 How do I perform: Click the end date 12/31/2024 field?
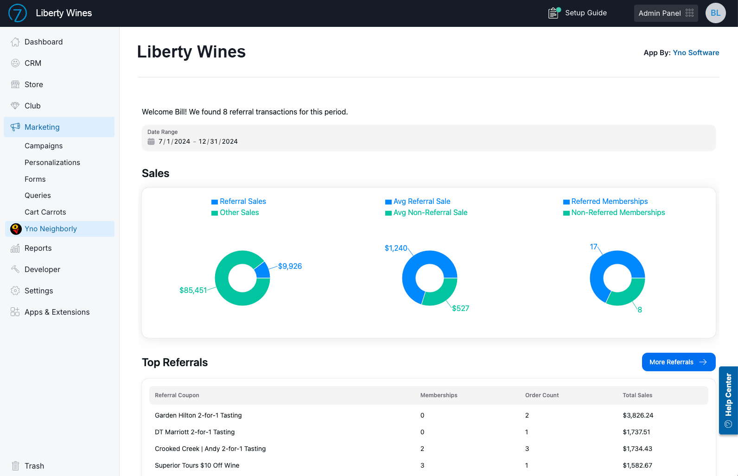[218, 142]
